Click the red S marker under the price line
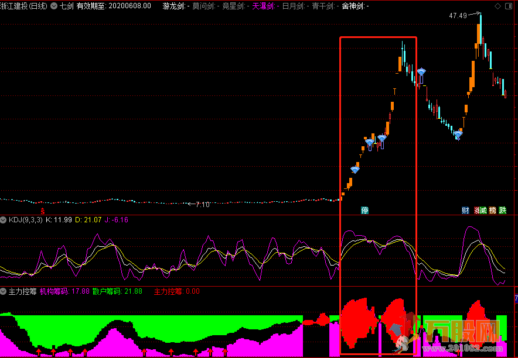This screenshot has height=358, width=518. tap(42, 211)
